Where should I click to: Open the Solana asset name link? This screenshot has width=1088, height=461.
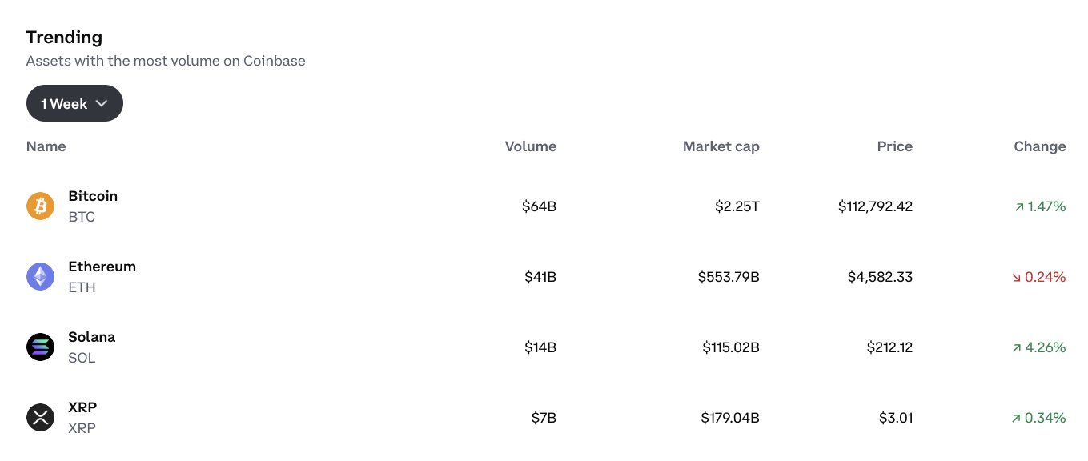[91, 337]
